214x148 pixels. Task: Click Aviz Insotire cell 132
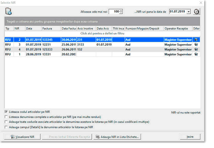(x=86, y=49)
